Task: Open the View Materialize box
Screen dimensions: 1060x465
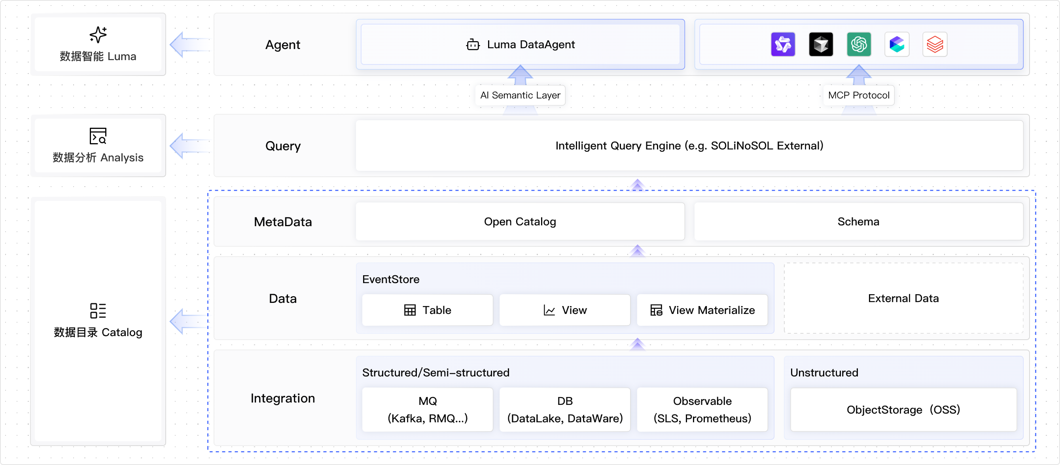Action: [702, 310]
